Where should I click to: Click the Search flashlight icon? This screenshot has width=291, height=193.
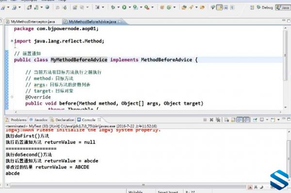tap(192, 7)
